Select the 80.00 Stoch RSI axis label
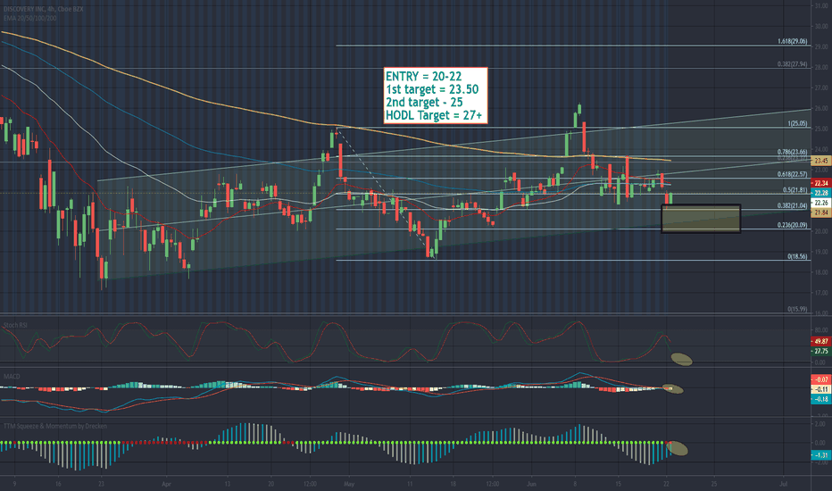 821,330
